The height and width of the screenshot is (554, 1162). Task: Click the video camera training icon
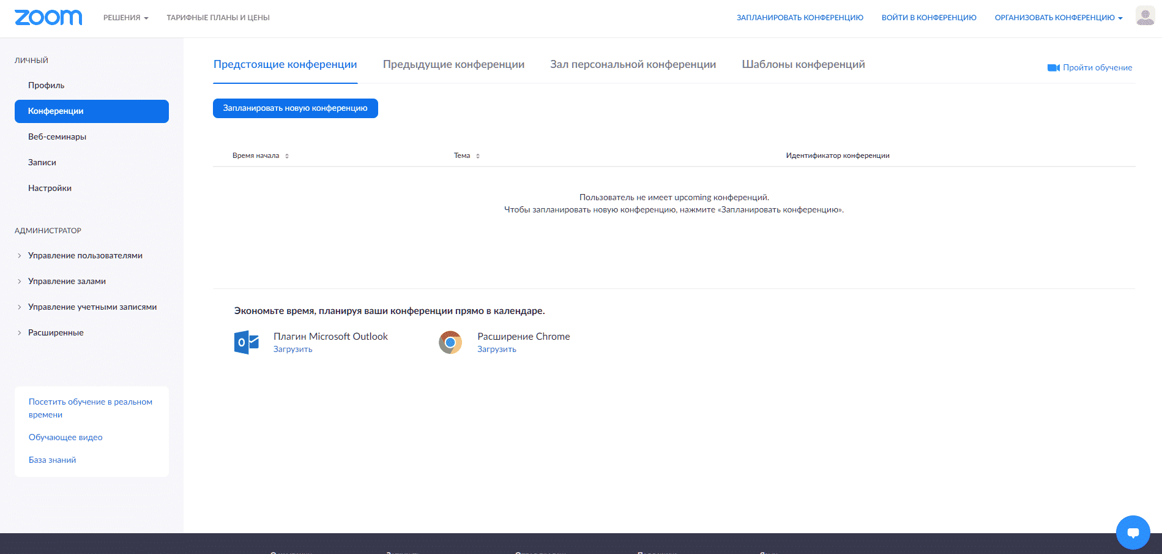(x=1053, y=68)
